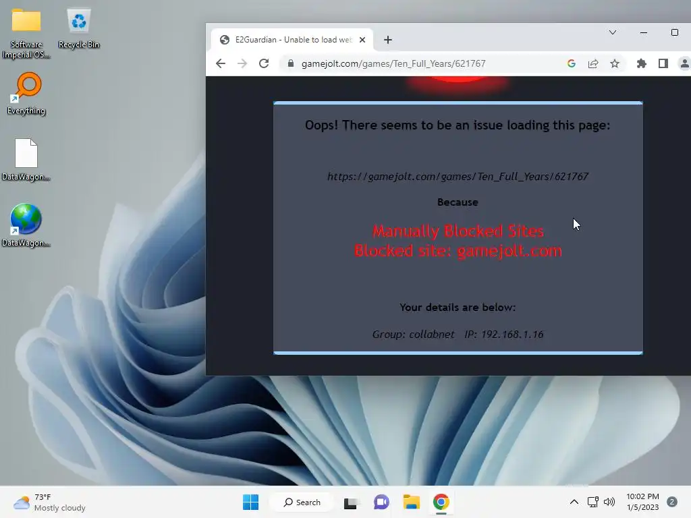Bookmark this tab with star icon
This screenshot has width=691, height=518.
click(615, 63)
